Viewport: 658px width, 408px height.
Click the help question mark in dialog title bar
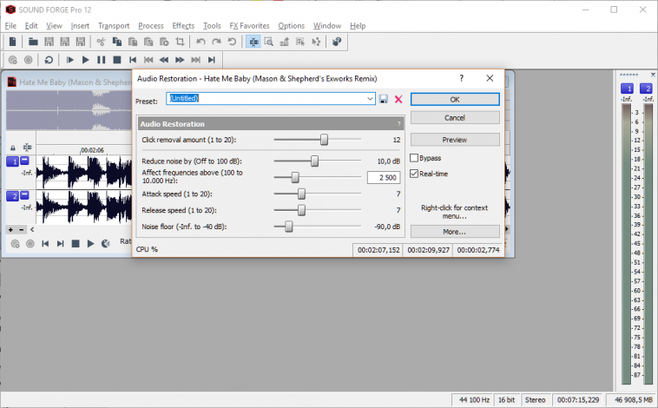pos(461,78)
